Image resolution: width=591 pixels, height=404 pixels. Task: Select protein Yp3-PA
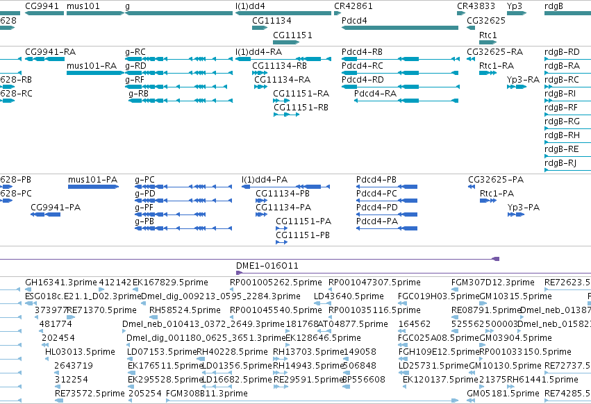(516, 214)
